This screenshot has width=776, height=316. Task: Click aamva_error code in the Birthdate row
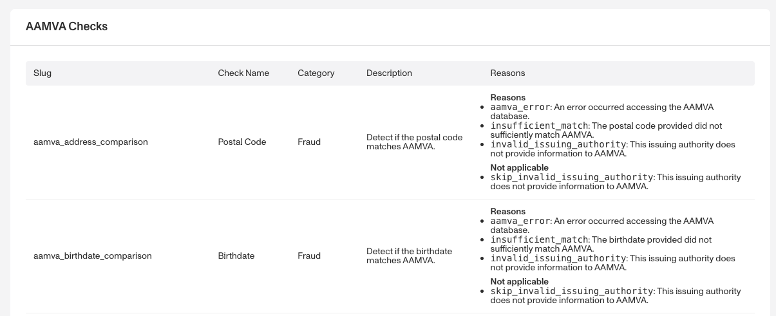(x=520, y=221)
